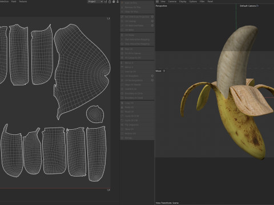
Task: Click Rotate UV CCW
Action: click(x=137, y=116)
